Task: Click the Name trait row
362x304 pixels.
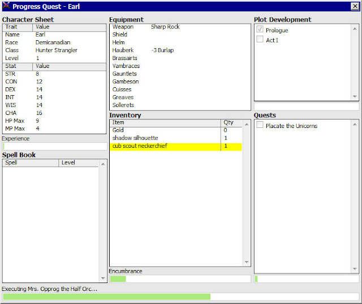Action: tap(54, 35)
